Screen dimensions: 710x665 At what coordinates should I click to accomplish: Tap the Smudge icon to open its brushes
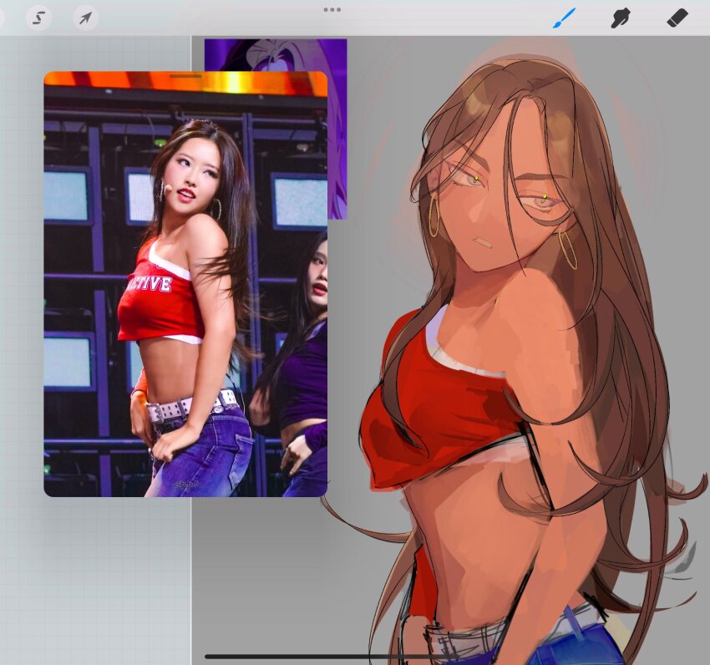tap(619, 17)
